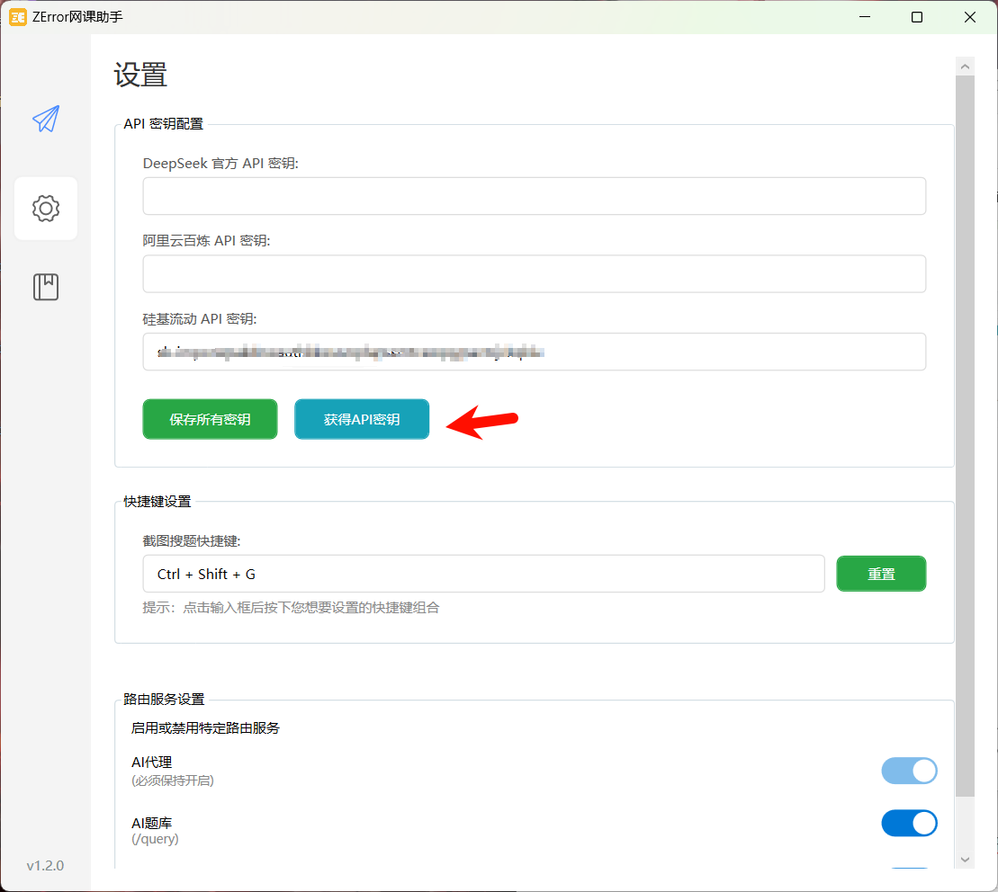Click the scrollbar up arrow
The width and height of the screenshot is (998, 892).
pos(965,65)
